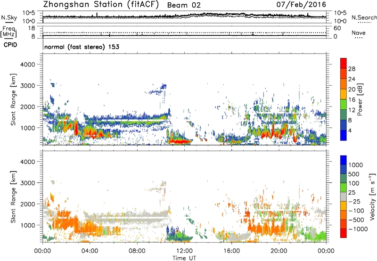Click the "20" power color bar label

coord(352,90)
